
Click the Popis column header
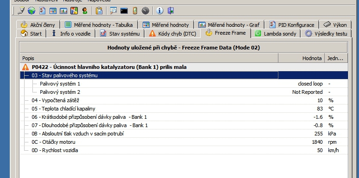(149, 58)
